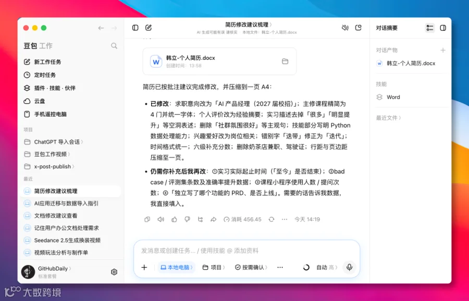Go back with the left arrow

pos(101,28)
